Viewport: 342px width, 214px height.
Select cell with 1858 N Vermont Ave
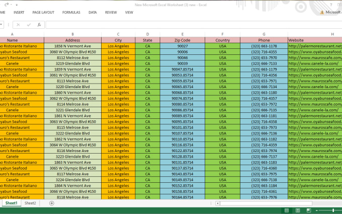(72, 46)
